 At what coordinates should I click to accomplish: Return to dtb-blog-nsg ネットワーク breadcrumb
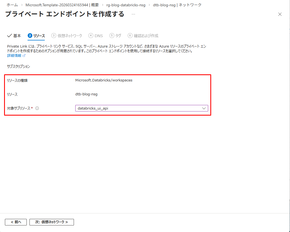(x=177, y=5)
